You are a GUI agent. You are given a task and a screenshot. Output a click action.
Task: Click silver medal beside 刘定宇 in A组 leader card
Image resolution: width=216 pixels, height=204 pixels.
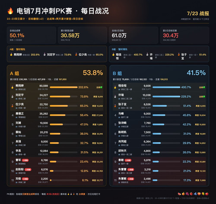coord(44,54)
